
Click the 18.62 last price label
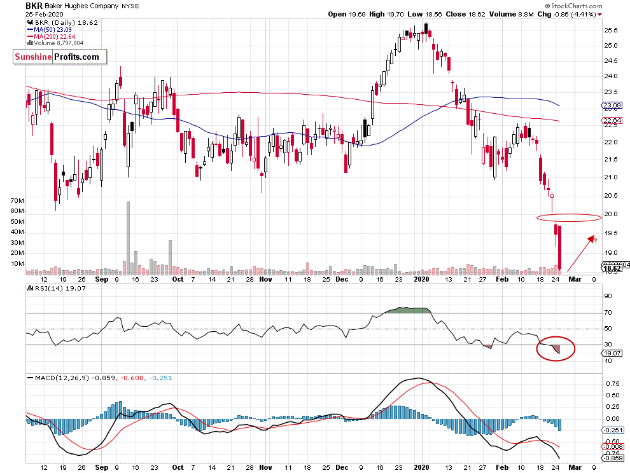coord(612,268)
